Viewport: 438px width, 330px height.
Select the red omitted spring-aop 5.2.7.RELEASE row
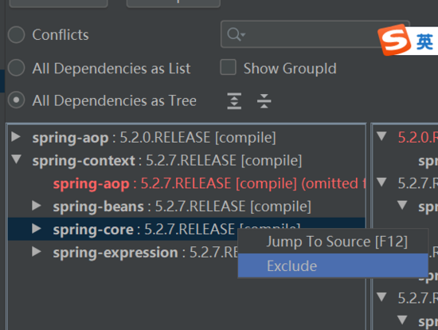(x=186, y=183)
